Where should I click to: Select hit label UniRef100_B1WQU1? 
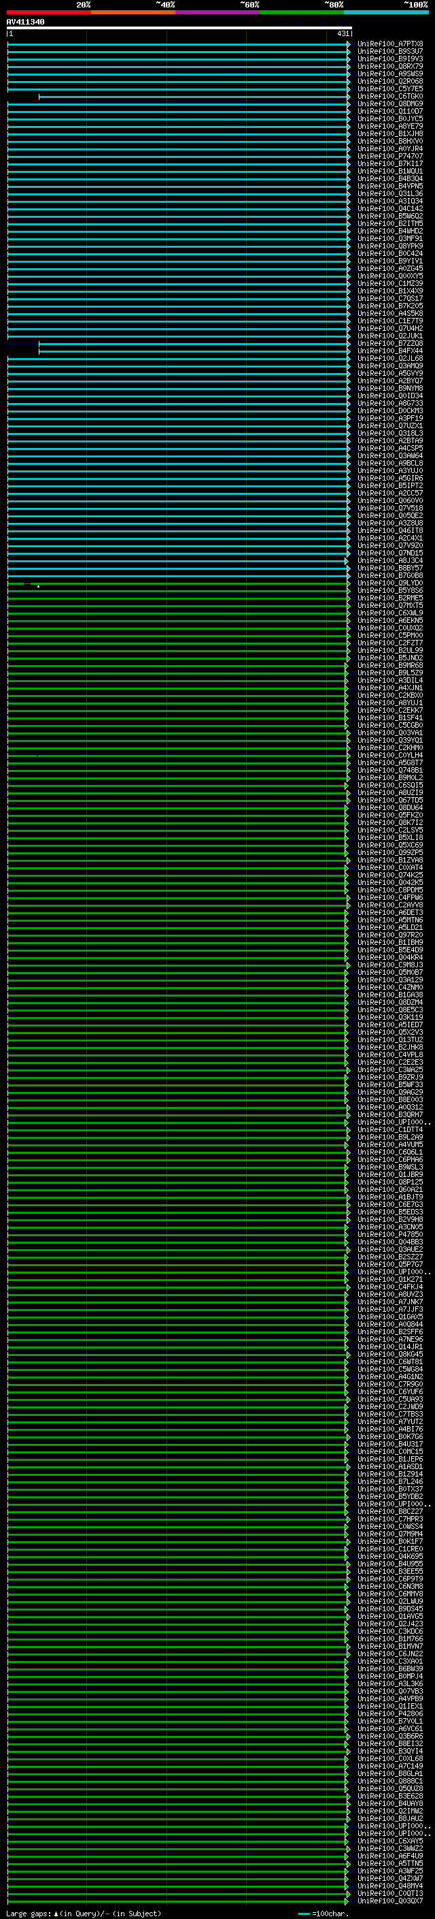pyautogui.click(x=389, y=172)
